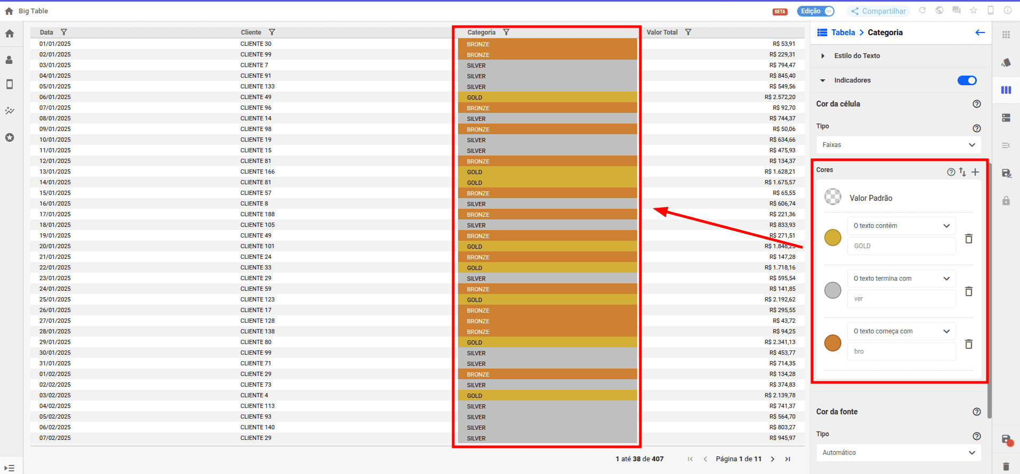Expand the Estilo do Texto section

coord(823,56)
